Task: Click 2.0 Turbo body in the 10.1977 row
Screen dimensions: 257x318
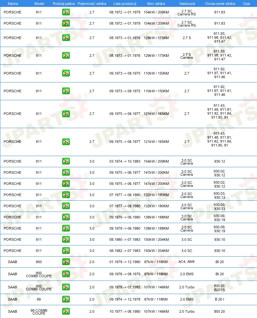Action: pyautogui.click(x=187, y=311)
